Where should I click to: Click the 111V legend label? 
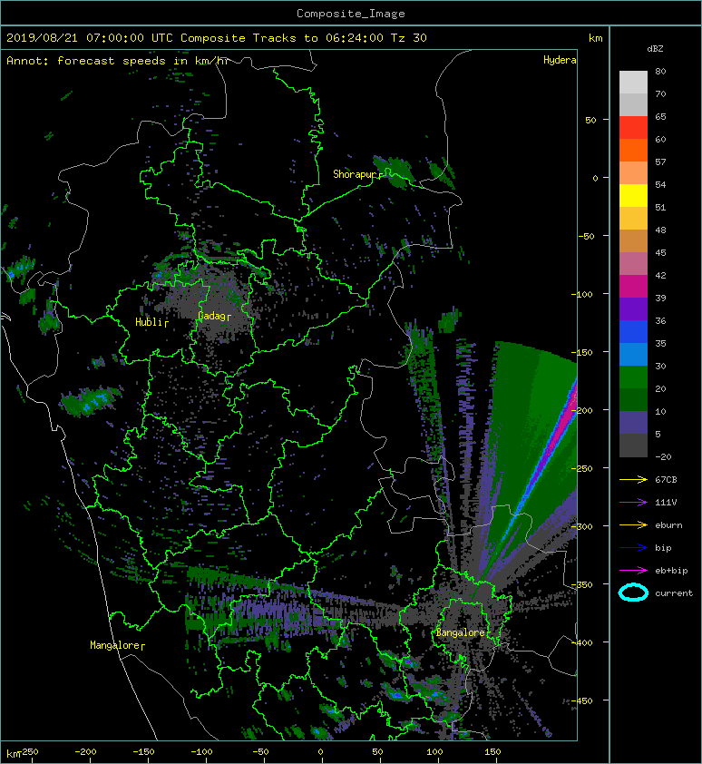pyautogui.click(x=666, y=503)
